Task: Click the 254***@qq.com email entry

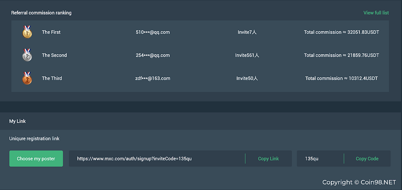Action: pos(153,55)
